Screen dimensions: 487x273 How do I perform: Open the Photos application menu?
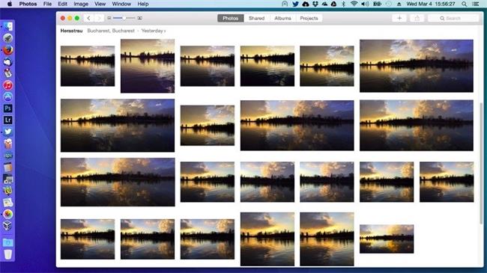[x=28, y=4]
